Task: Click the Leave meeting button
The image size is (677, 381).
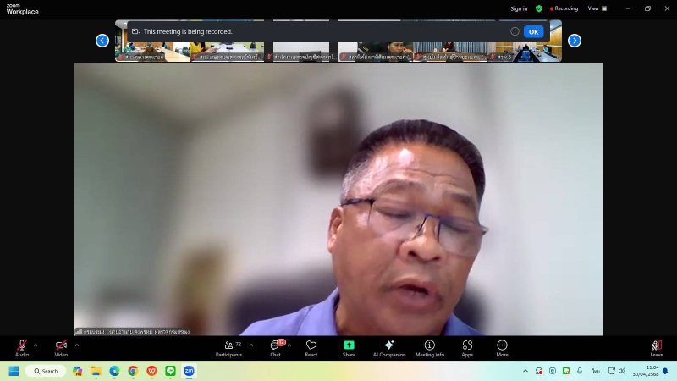Action: pos(656,348)
